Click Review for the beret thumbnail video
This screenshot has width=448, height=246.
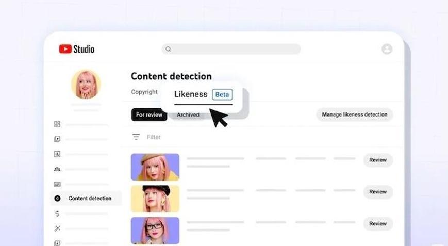(x=378, y=160)
